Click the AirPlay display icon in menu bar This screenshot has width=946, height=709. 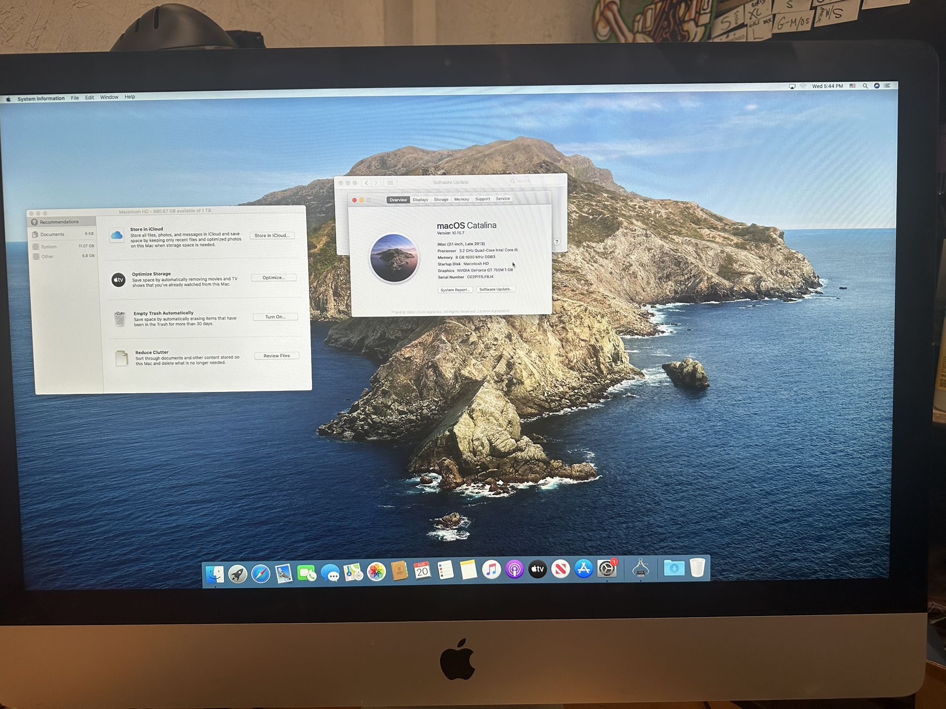[792, 86]
